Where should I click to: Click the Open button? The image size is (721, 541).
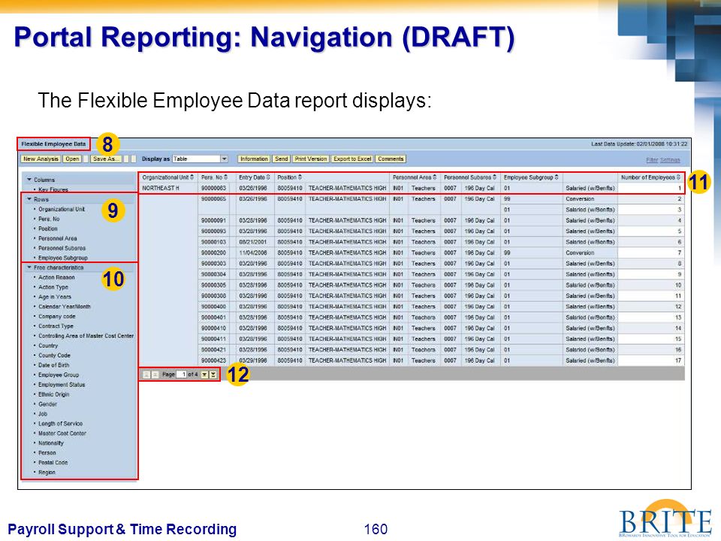(x=72, y=159)
